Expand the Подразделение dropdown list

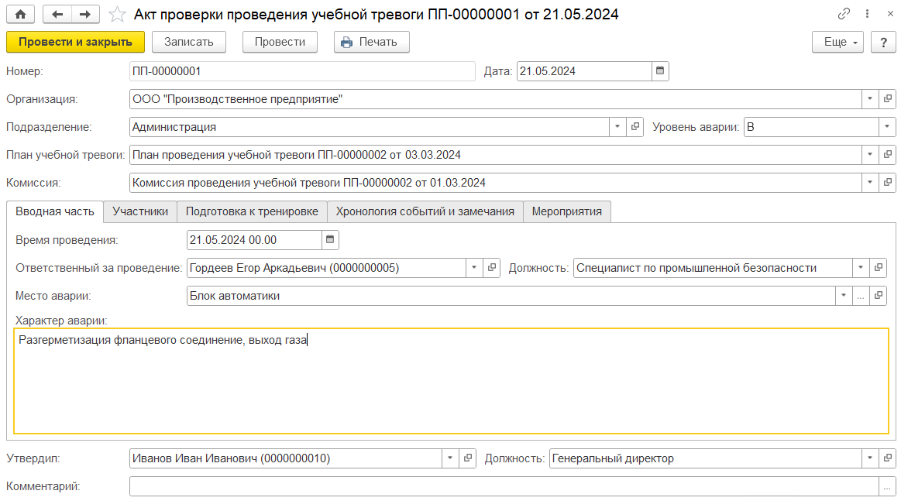(x=617, y=127)
